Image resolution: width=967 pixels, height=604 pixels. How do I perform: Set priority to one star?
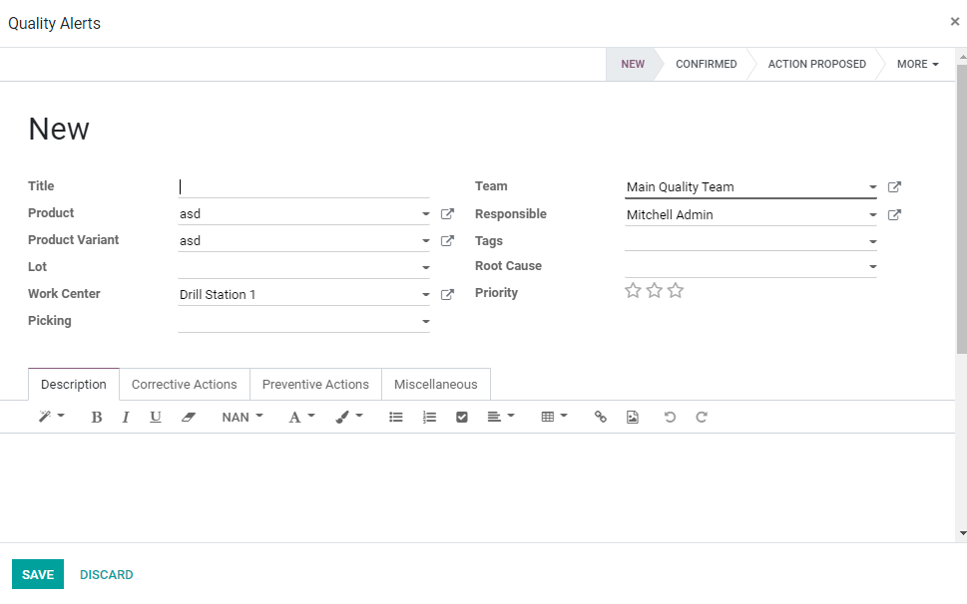tap(633, 291)
